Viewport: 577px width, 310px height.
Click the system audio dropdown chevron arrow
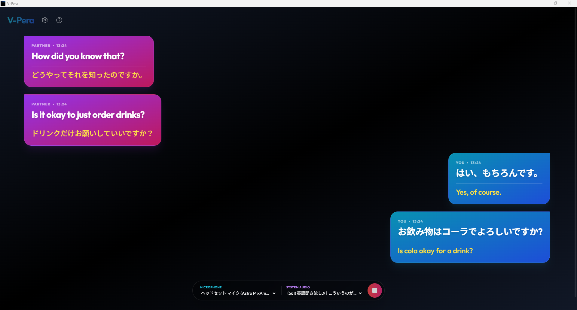(360, 293)
